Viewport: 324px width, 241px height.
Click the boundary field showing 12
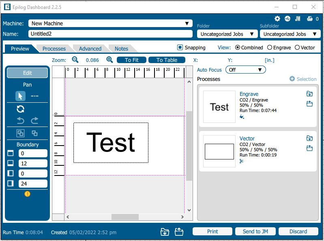pos(33,163)
